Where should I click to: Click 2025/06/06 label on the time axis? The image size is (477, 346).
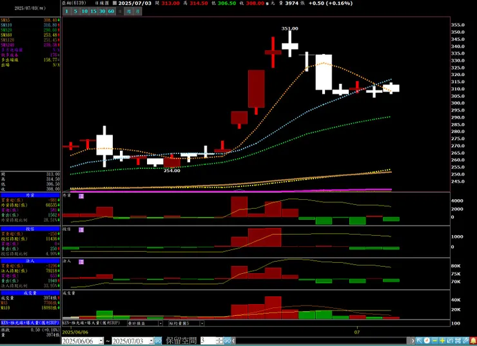75,332
